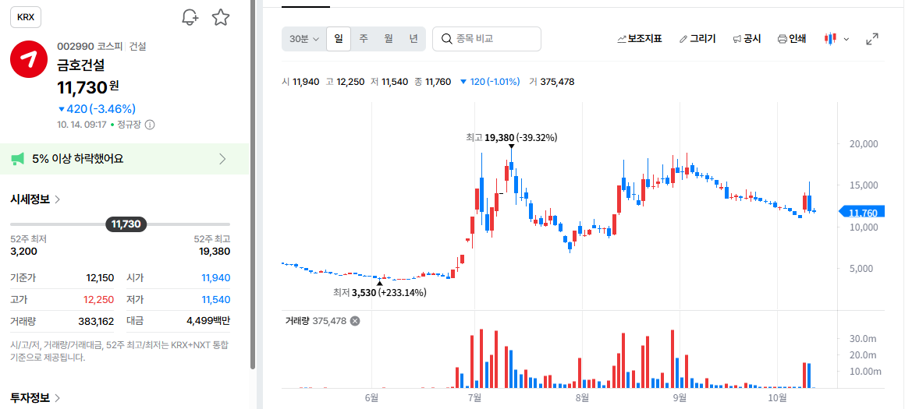Select the 월 monthly chart tab
This screenshot has height=409, width=905.
(x=389, y=39)
